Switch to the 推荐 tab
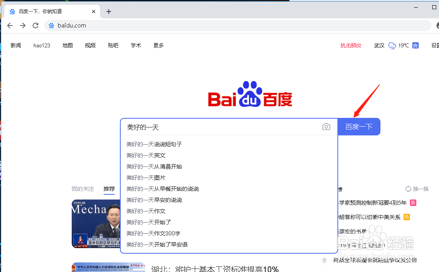Image resolution: width=439 pixels, height=272 pixels. point(109,189)
